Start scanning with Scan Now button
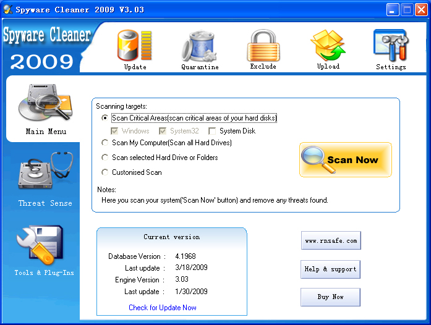The image size is (431, 325). (x=345, y=159)
